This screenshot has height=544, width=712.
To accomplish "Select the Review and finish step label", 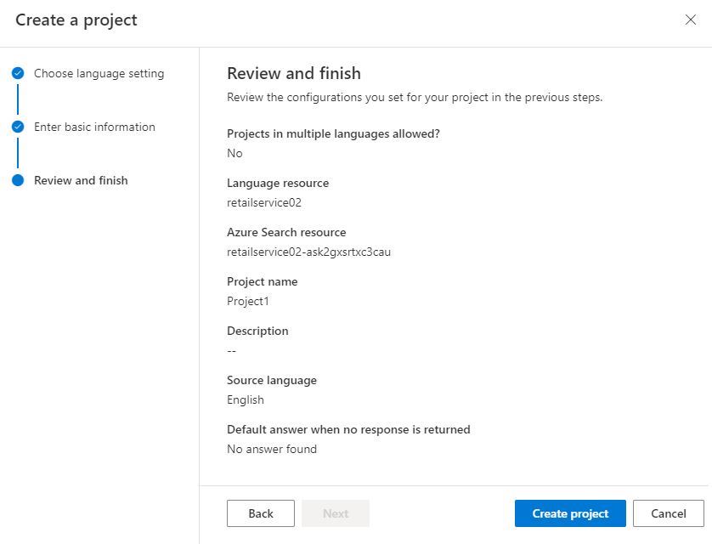I will (x=81, y=180).
